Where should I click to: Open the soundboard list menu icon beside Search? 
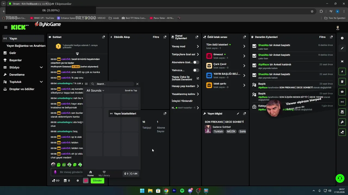point(86,84)
